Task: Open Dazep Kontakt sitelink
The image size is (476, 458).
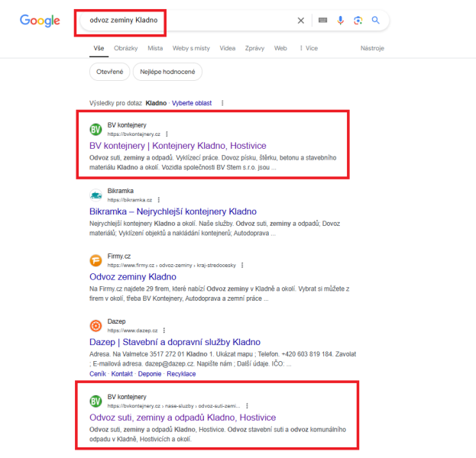Action: (x=121, y=374)
